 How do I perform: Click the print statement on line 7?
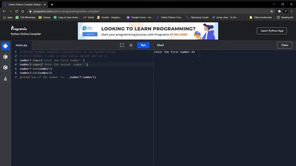(x=58, y=77)
